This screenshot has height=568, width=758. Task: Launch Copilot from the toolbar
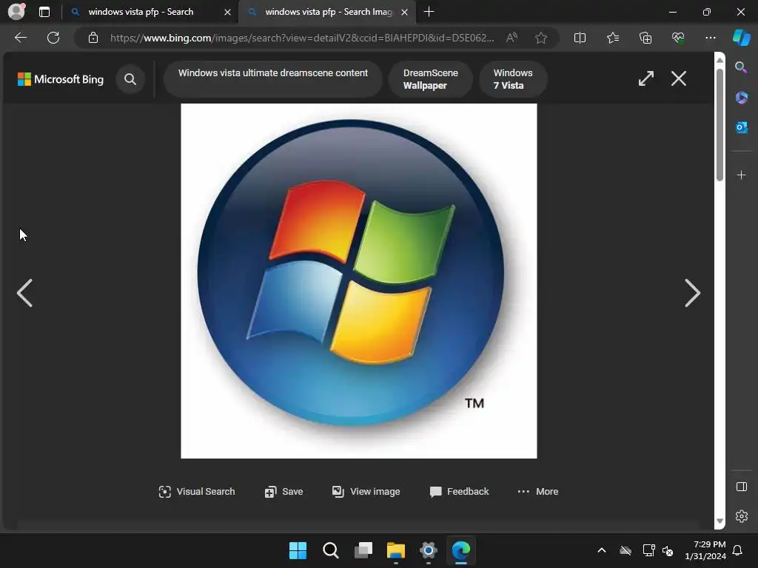[741, 38]
